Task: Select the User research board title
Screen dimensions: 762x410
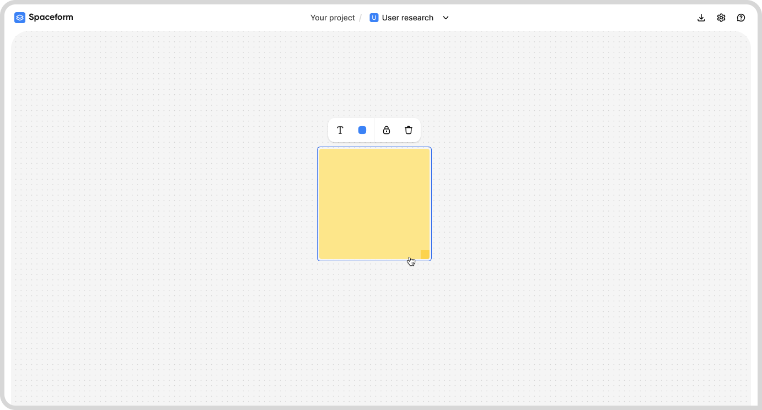Action: click(x=407, y=17)
